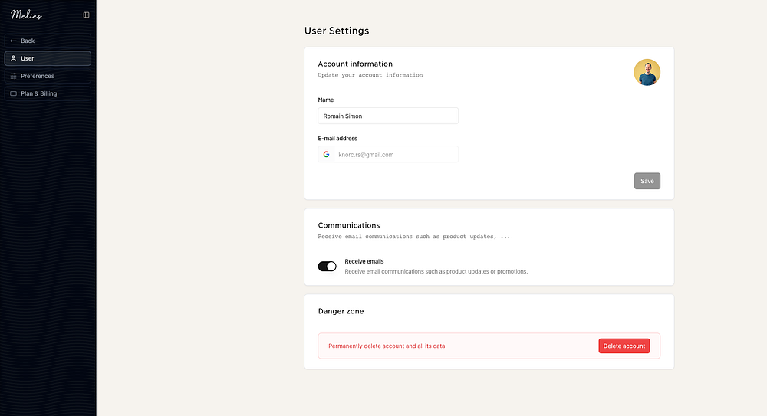Click the person icon in the sidebar
The width and height of the screenshot is (767, 416).
point(13,58)
